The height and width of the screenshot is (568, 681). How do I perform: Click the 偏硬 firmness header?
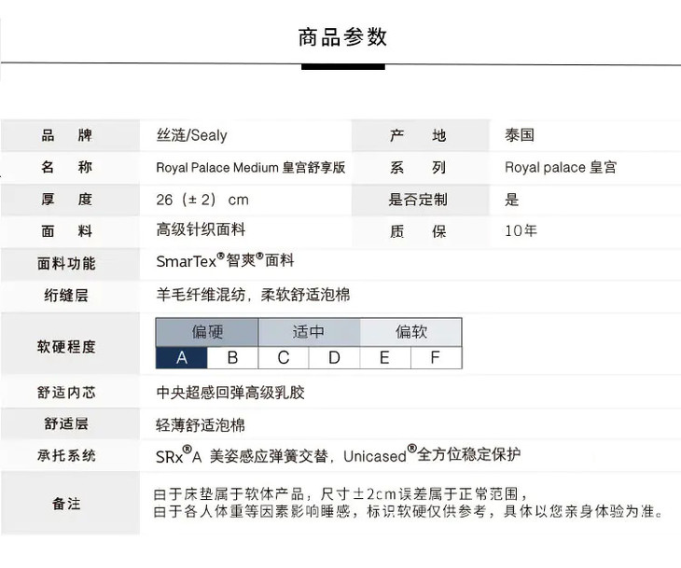[207, 332]
